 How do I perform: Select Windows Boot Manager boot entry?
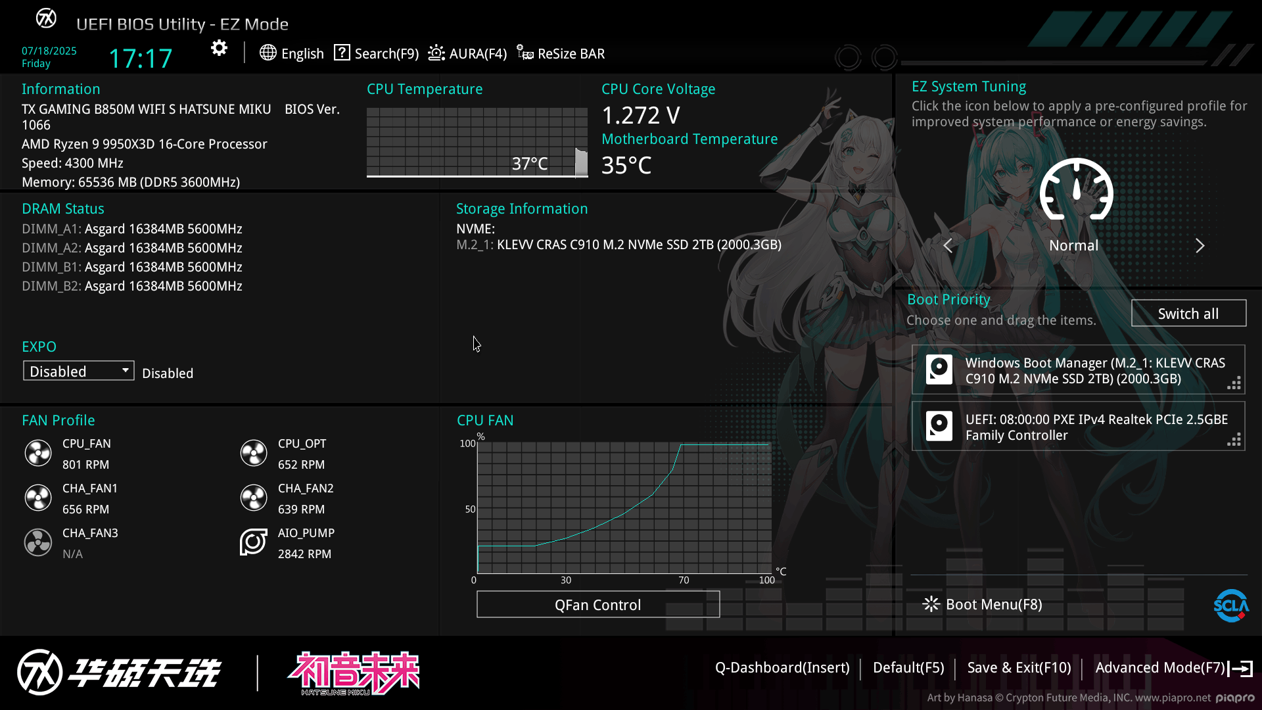[x=1078, y=369]
